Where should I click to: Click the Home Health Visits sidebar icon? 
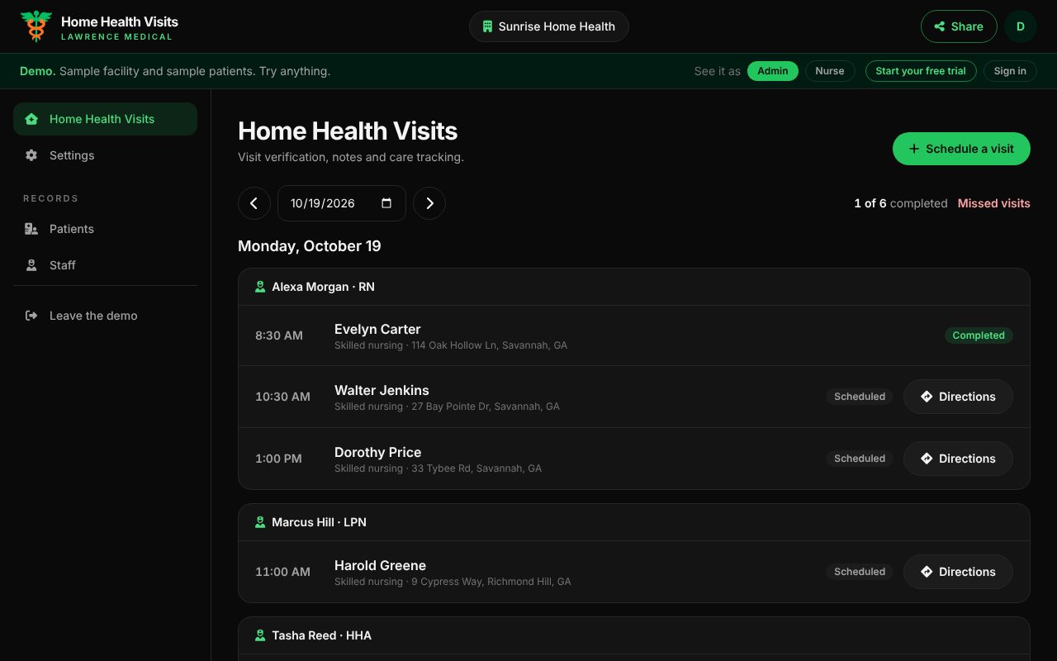point(31,119)
